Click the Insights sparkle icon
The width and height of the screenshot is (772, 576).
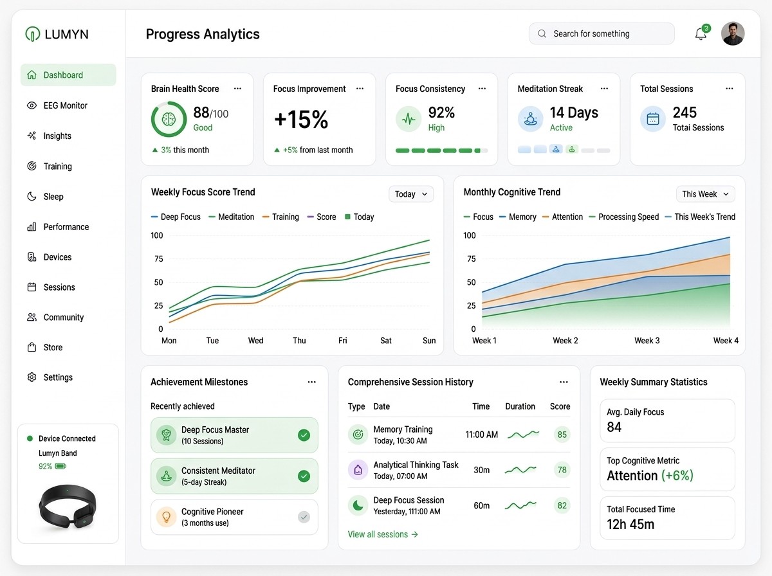click(x=32, y=136)
